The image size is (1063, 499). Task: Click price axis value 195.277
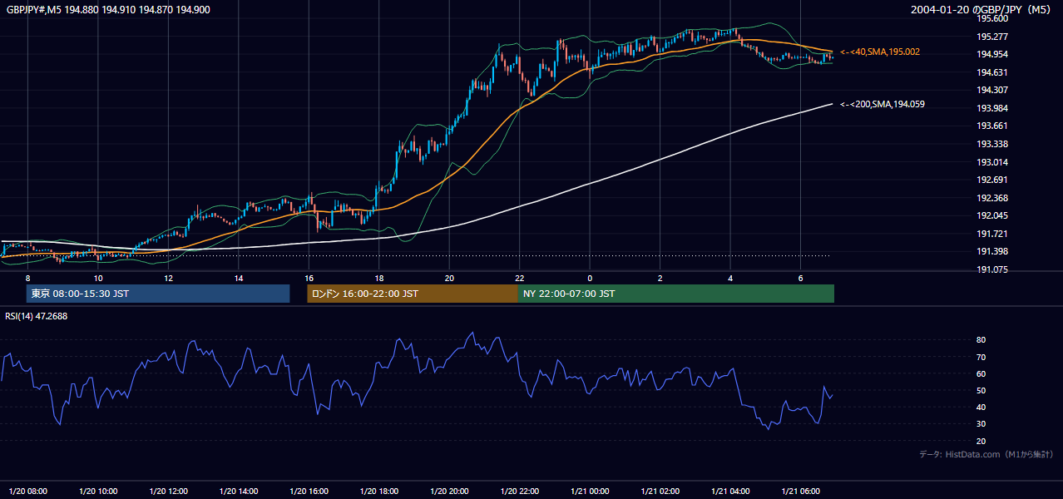(x=992, y=37)
